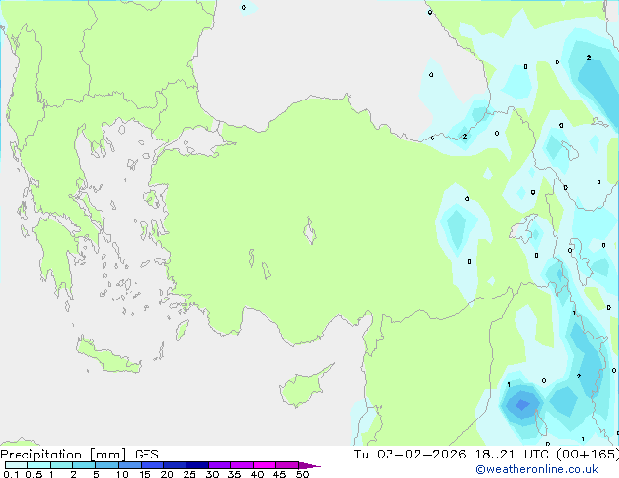Click the 1 to 2 mm legend swatch

(x=62, y=465)
